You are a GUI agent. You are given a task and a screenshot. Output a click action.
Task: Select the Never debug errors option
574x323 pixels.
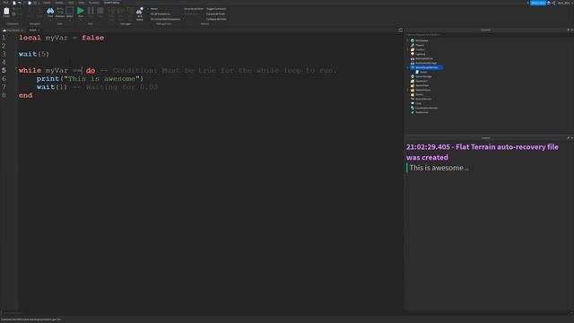pos(153,9)
